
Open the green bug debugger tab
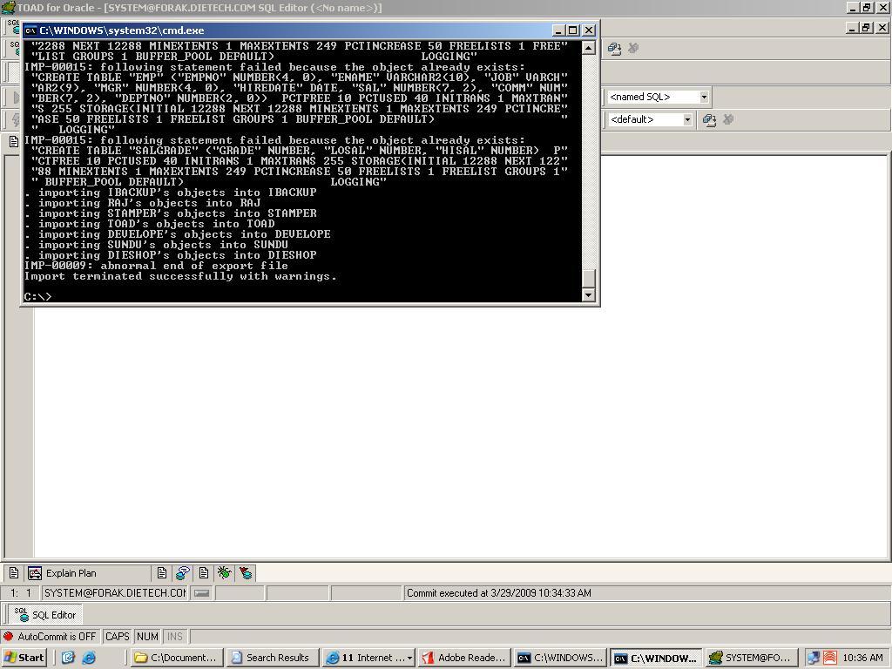tap(224, 573)
